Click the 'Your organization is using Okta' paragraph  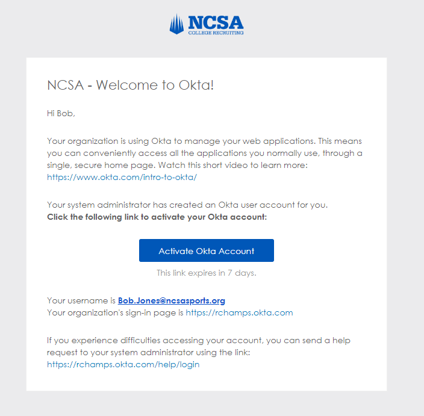181,141
